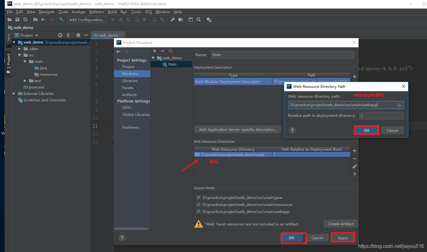The width and height of the screenshot is (427, 252).
Task: Click OK at bottom of Project Structure
Action: coord(292,238)
